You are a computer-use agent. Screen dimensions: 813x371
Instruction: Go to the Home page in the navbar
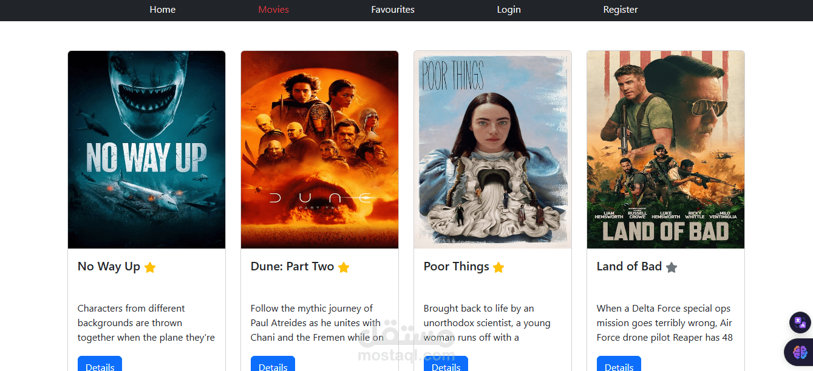(163, 10)
